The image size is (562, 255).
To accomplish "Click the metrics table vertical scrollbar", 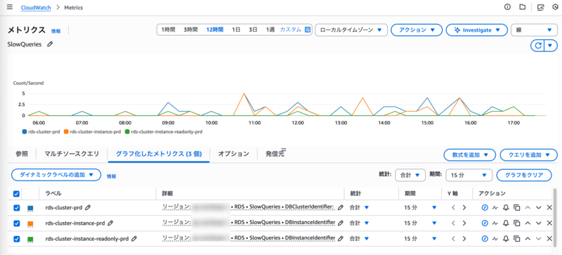I will [556, 217].
